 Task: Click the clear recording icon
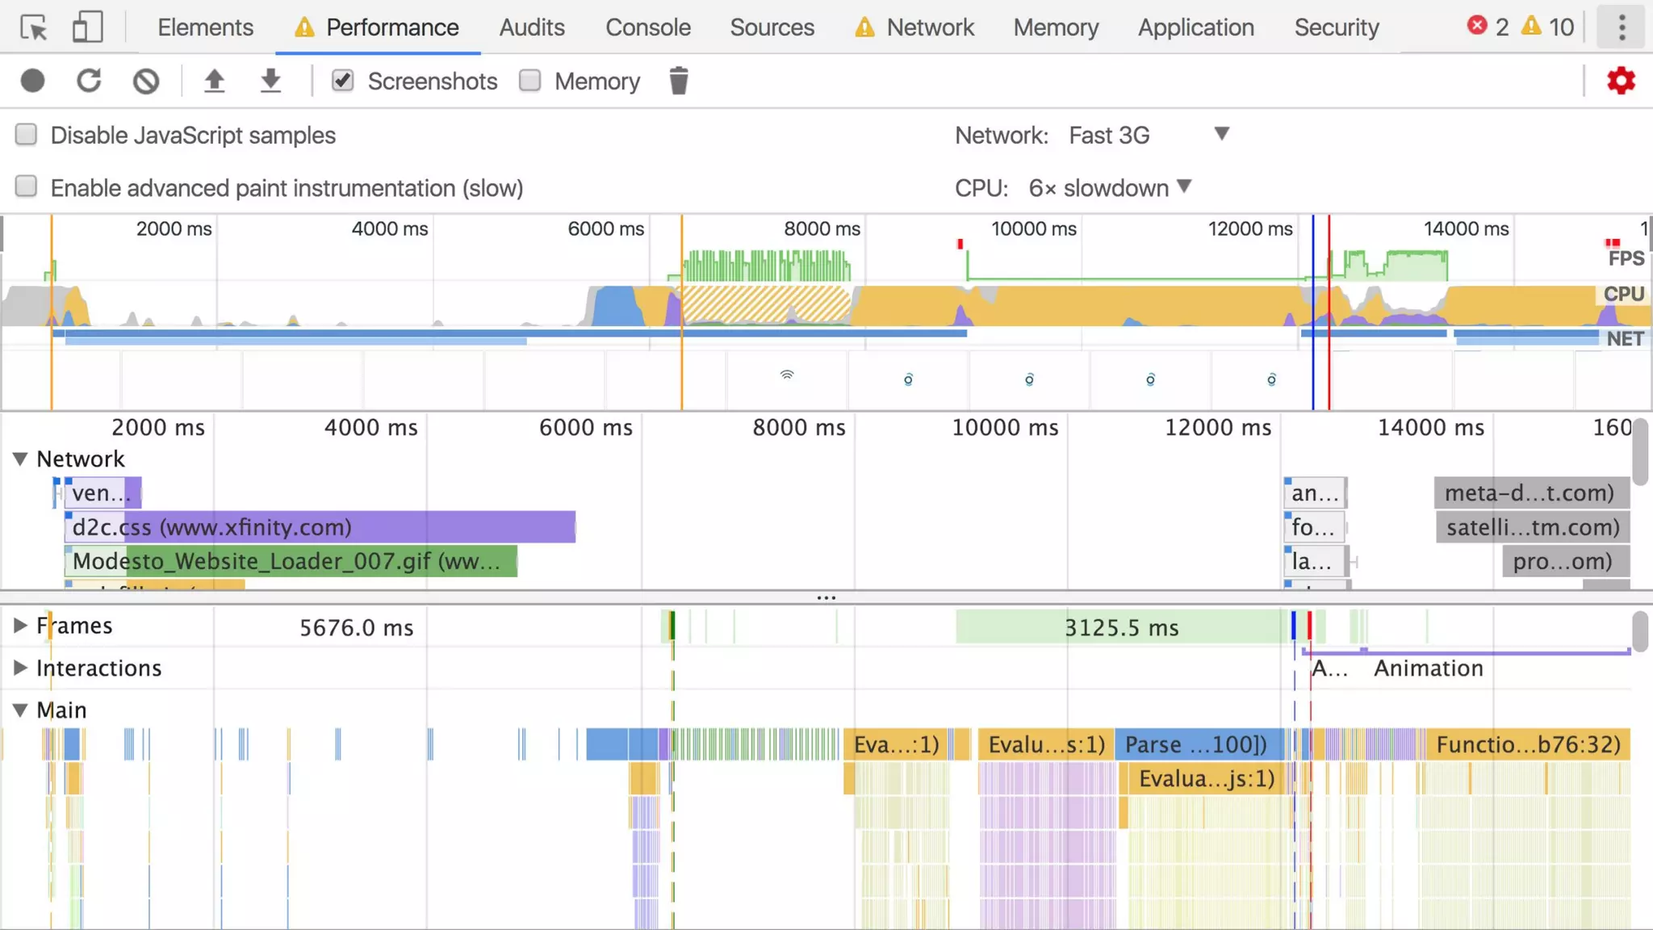[x=146, y=81]
